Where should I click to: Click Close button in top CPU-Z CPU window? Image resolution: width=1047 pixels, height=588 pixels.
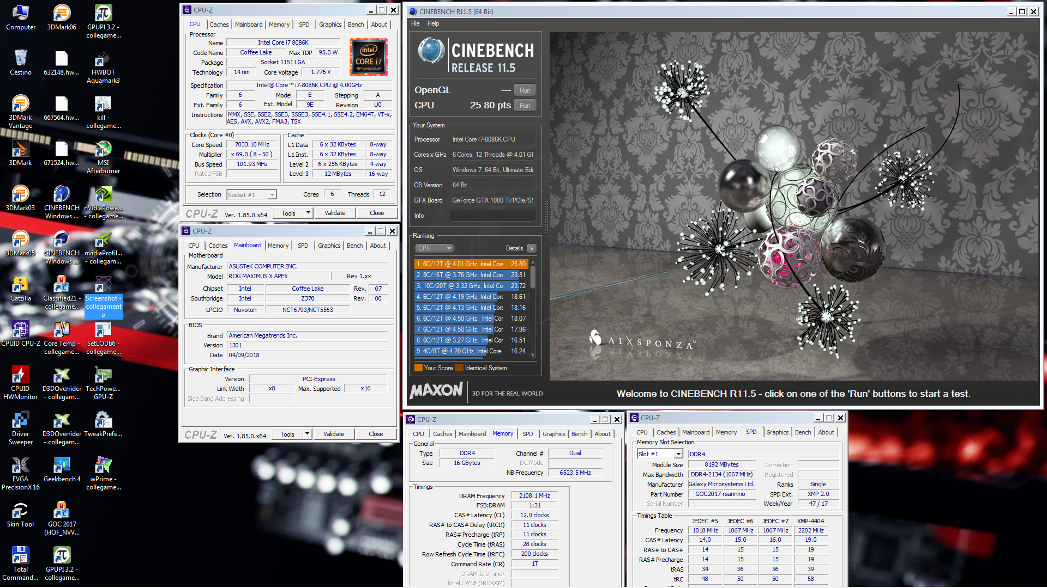pos(377,213)
